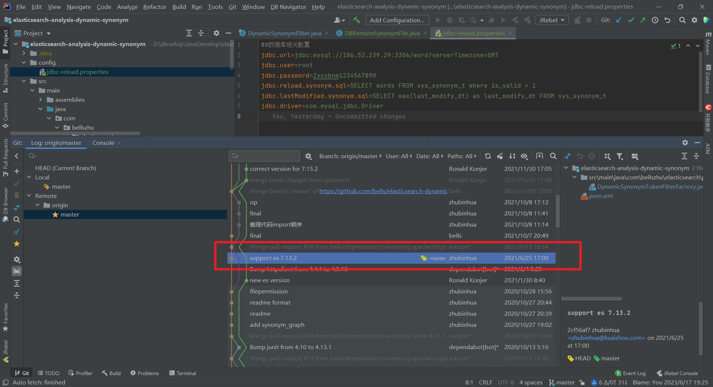This screenshot has height=387, width=713.
Task: Click the Group By icon in changes toolbar
Action: pyautogui.click(x=608, y=156)
